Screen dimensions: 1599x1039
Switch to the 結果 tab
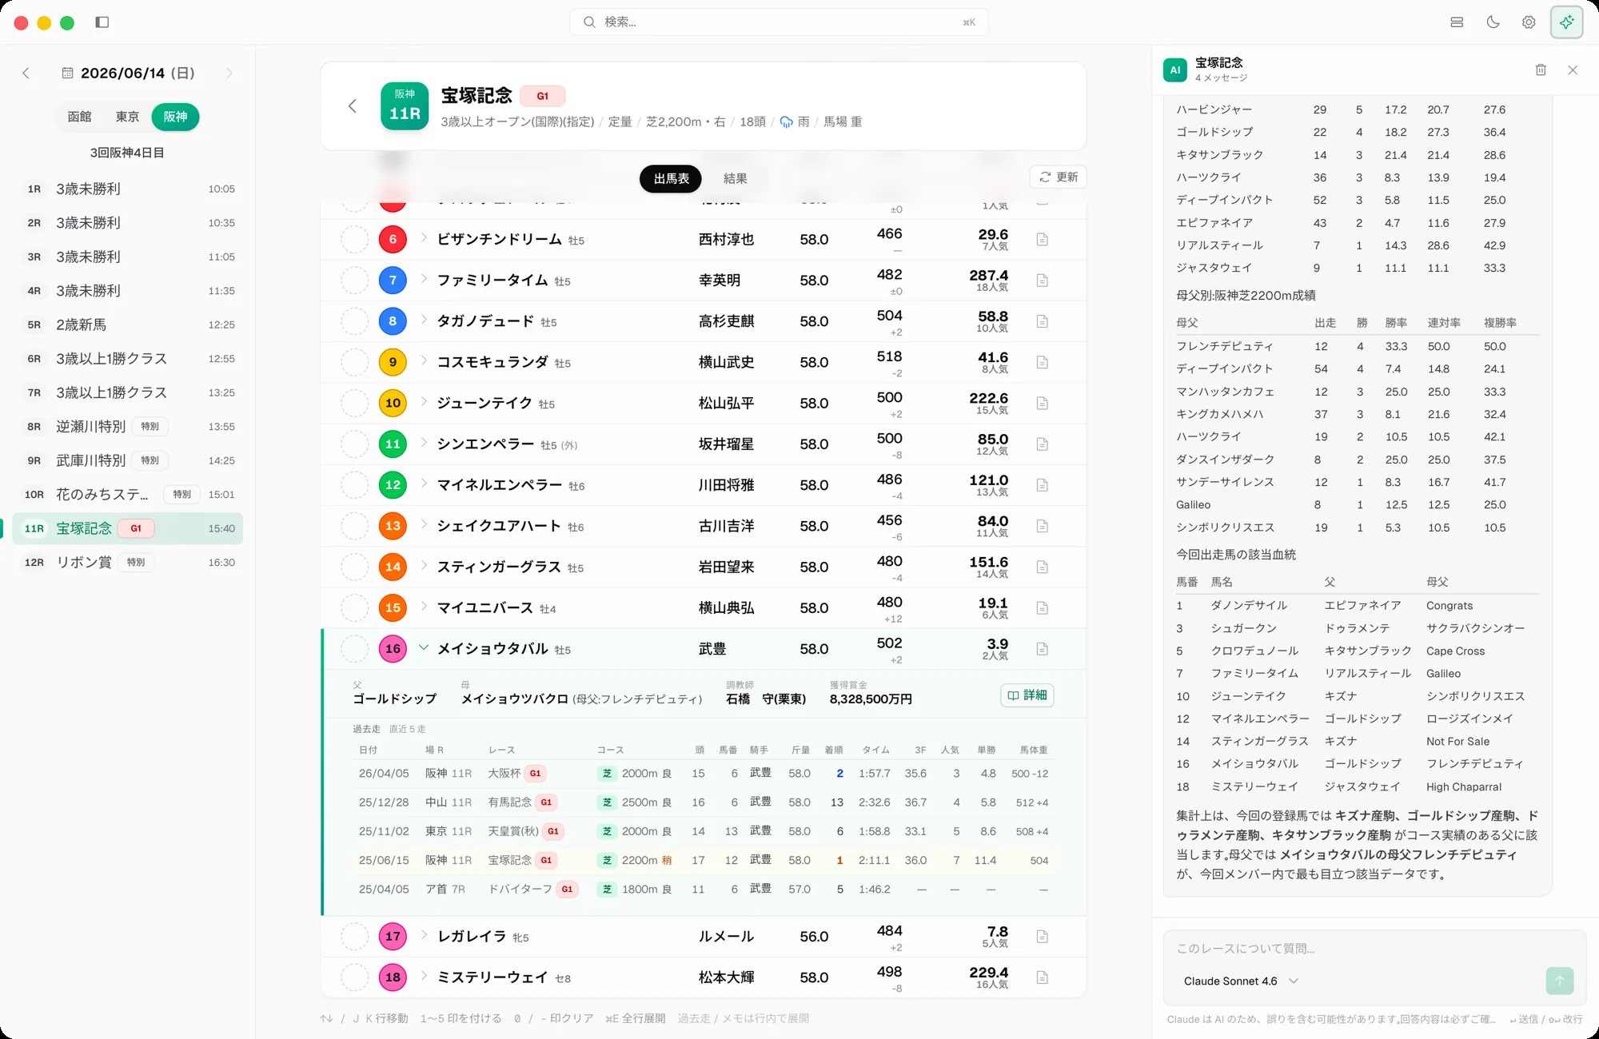735,178
